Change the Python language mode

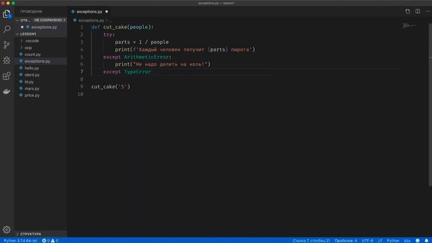[393, 240]
